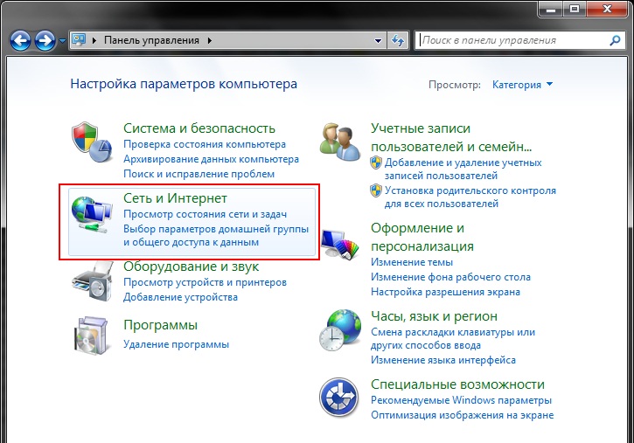Open the recent pages arrow next to Forward

click(x=63, y=40)
